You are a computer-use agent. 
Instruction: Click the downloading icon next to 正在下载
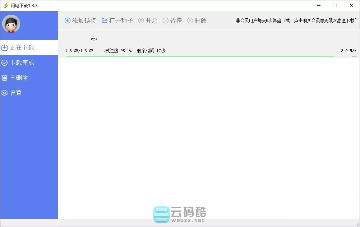click(5, 47)
